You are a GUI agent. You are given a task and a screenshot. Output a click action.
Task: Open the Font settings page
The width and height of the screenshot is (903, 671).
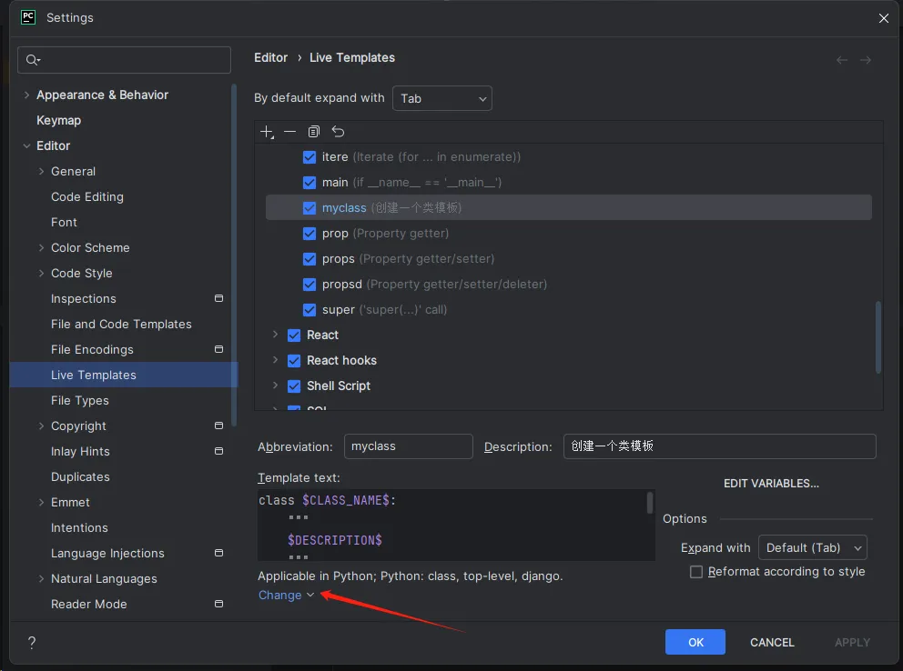pyautogui.click(x=64, y=222)
